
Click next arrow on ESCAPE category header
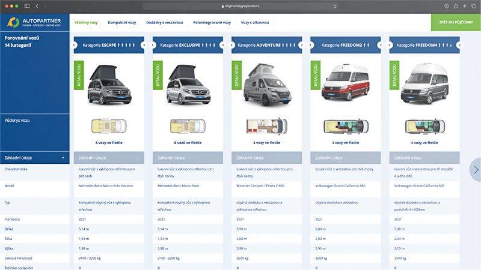point(144,45)
